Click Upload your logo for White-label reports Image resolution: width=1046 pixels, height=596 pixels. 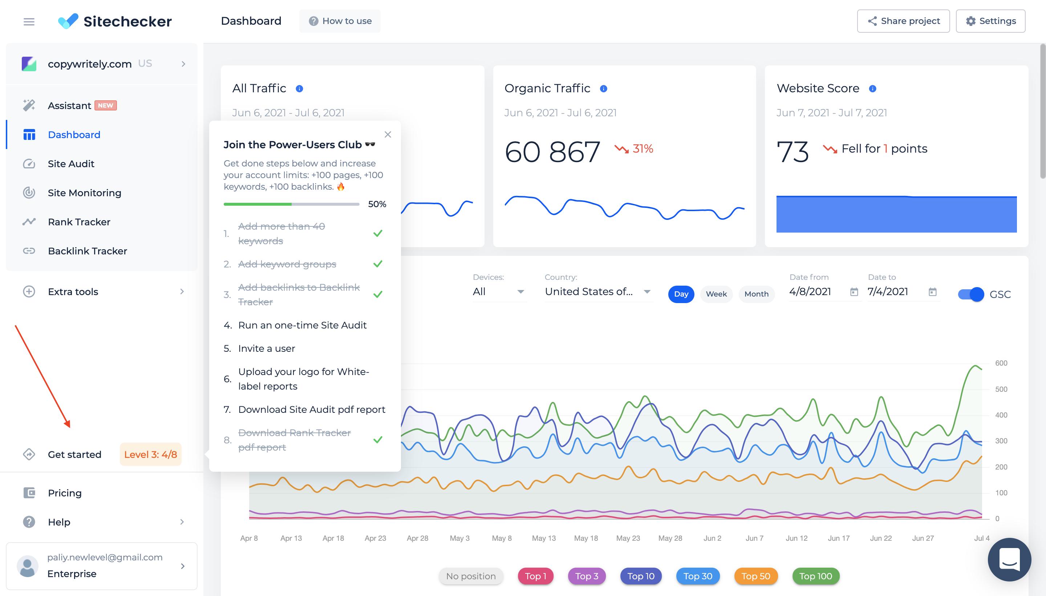point(304,379)
